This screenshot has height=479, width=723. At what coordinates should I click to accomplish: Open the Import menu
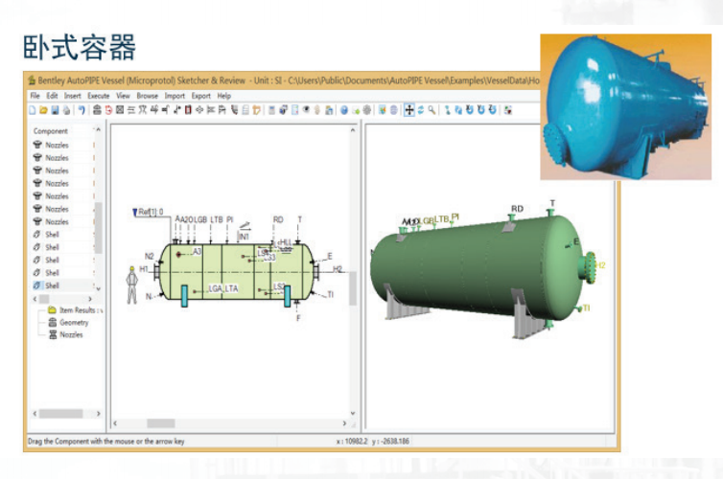[175, 96]
